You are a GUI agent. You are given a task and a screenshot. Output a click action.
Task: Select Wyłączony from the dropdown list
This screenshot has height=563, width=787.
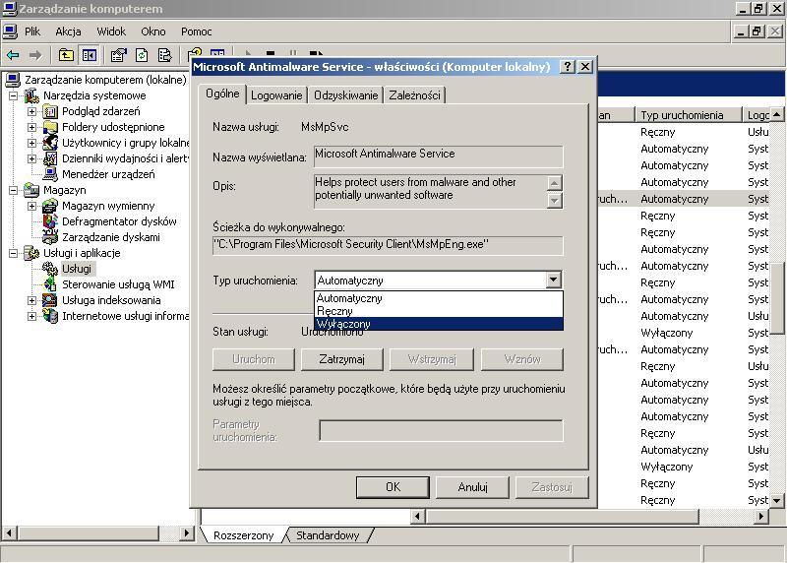click(x=438, y=324)
